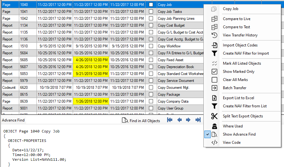
Task: Click the Import Object Codes icon
Action: [214, 45]
